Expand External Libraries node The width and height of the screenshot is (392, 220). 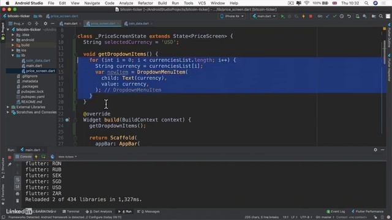tap(8, 107)
